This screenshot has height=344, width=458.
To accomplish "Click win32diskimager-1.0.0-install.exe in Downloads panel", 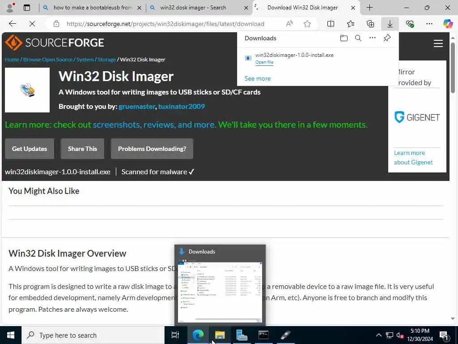I will 294,55.
